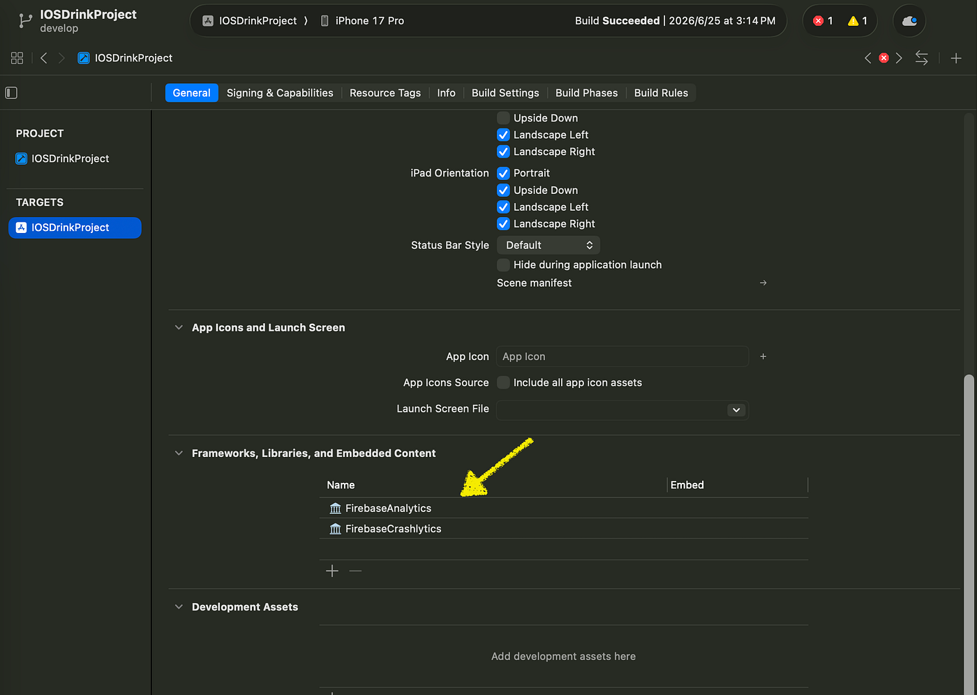Open the Status Bar Style dropdown
The image size is (977, 695).
pos(549,245)
